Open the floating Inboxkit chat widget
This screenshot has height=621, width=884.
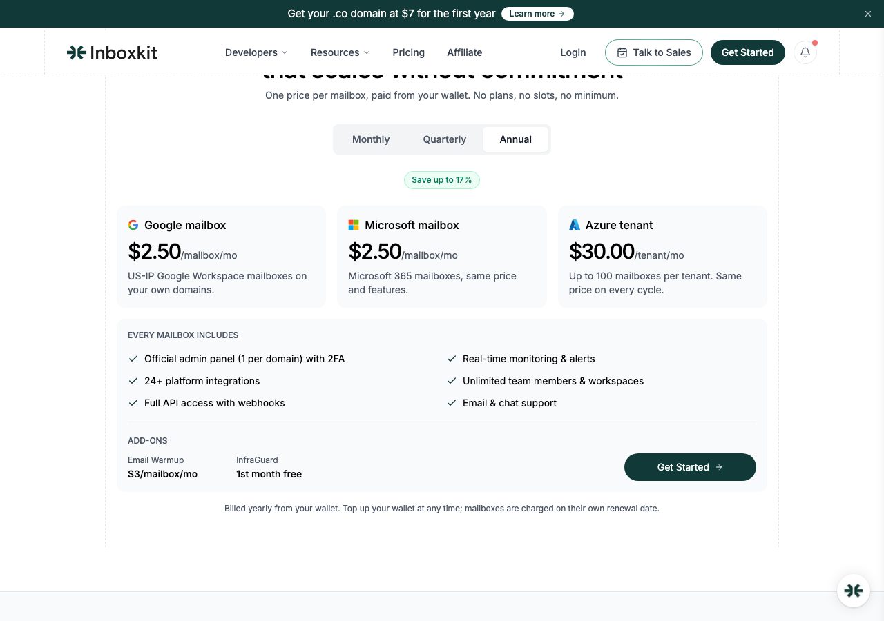854,591
